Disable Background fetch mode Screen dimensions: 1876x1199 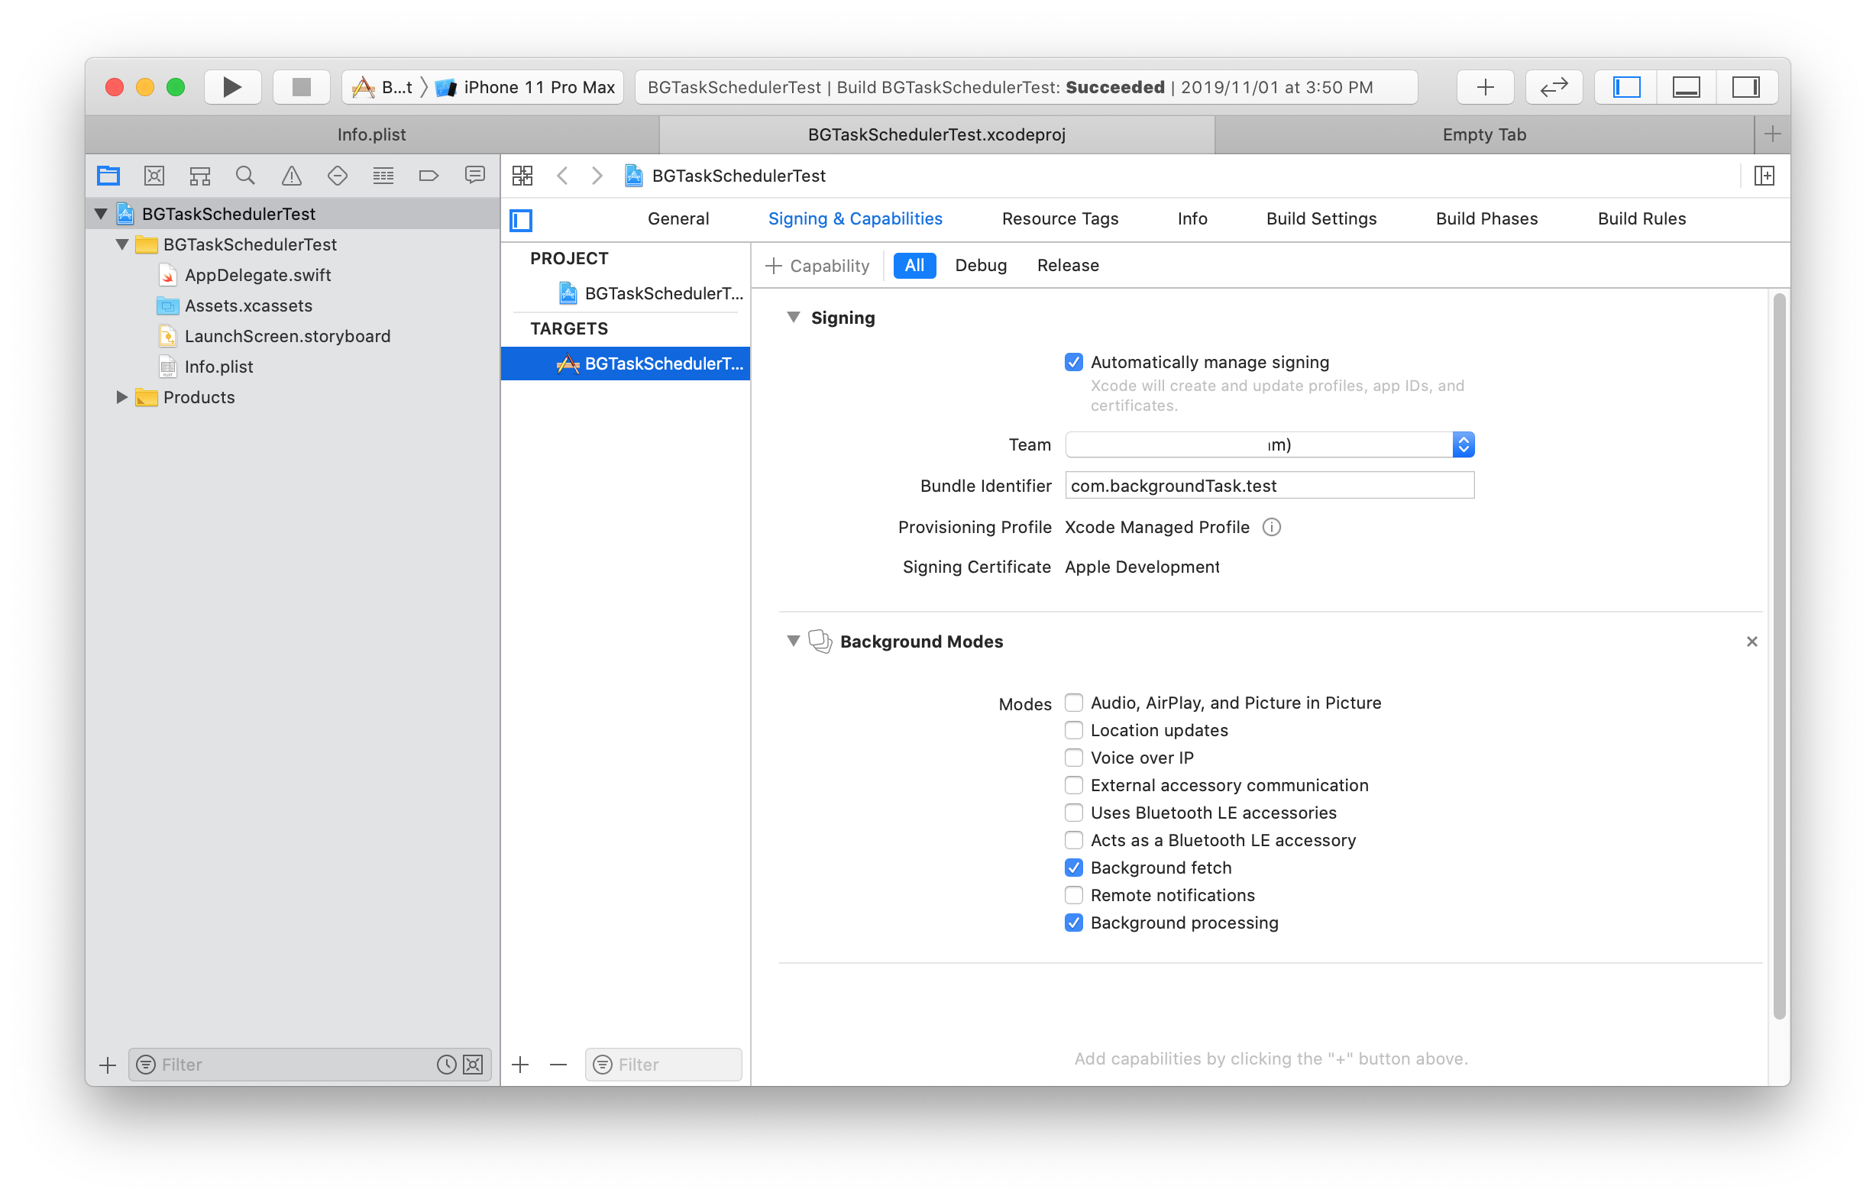point(1073,868)
